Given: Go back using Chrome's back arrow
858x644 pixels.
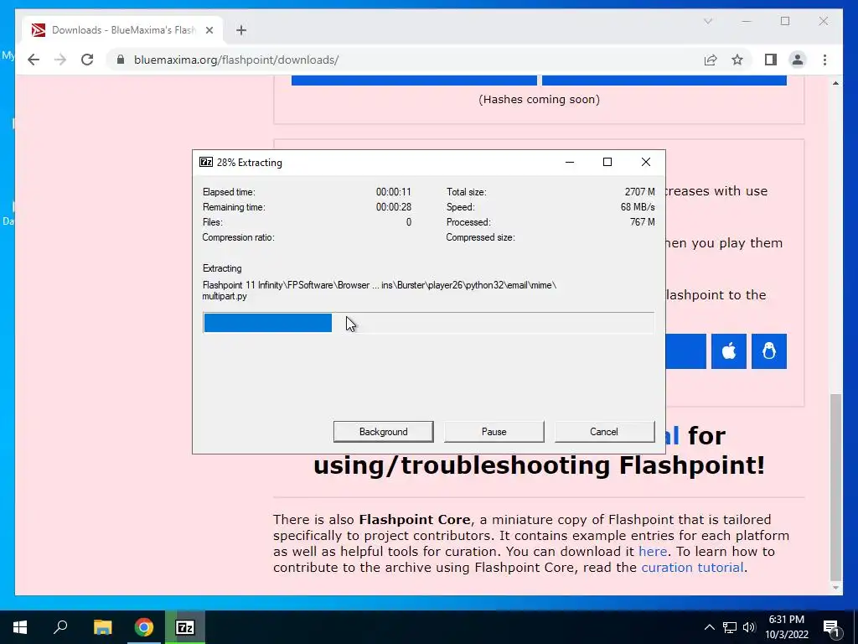Looking at the screenshot, I should (x=34, y=60).
